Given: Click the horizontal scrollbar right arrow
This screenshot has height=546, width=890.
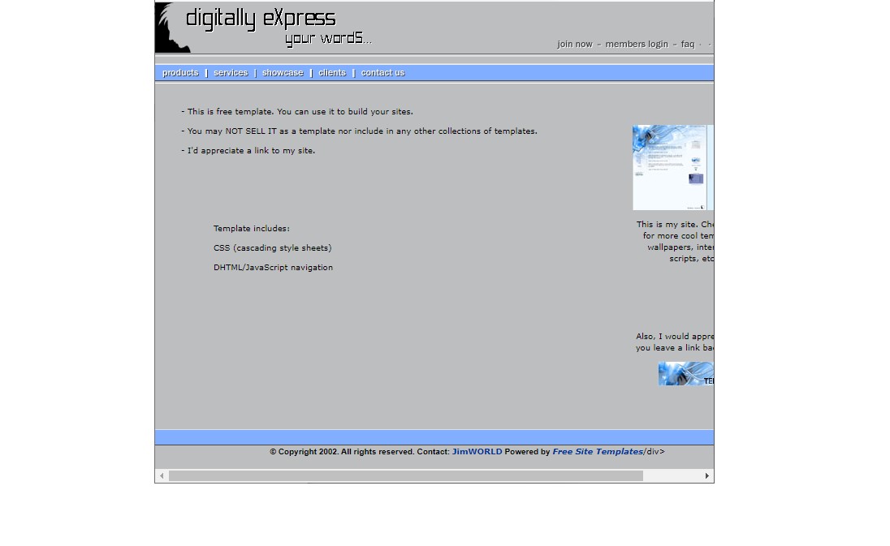Looking at the screenshot, I should click(x=706, y=476).
